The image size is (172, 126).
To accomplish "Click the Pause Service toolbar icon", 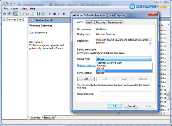I will coord(59,14).
